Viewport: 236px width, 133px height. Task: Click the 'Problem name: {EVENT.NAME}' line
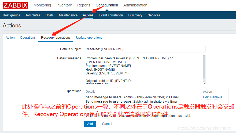(x=108, y=66)
